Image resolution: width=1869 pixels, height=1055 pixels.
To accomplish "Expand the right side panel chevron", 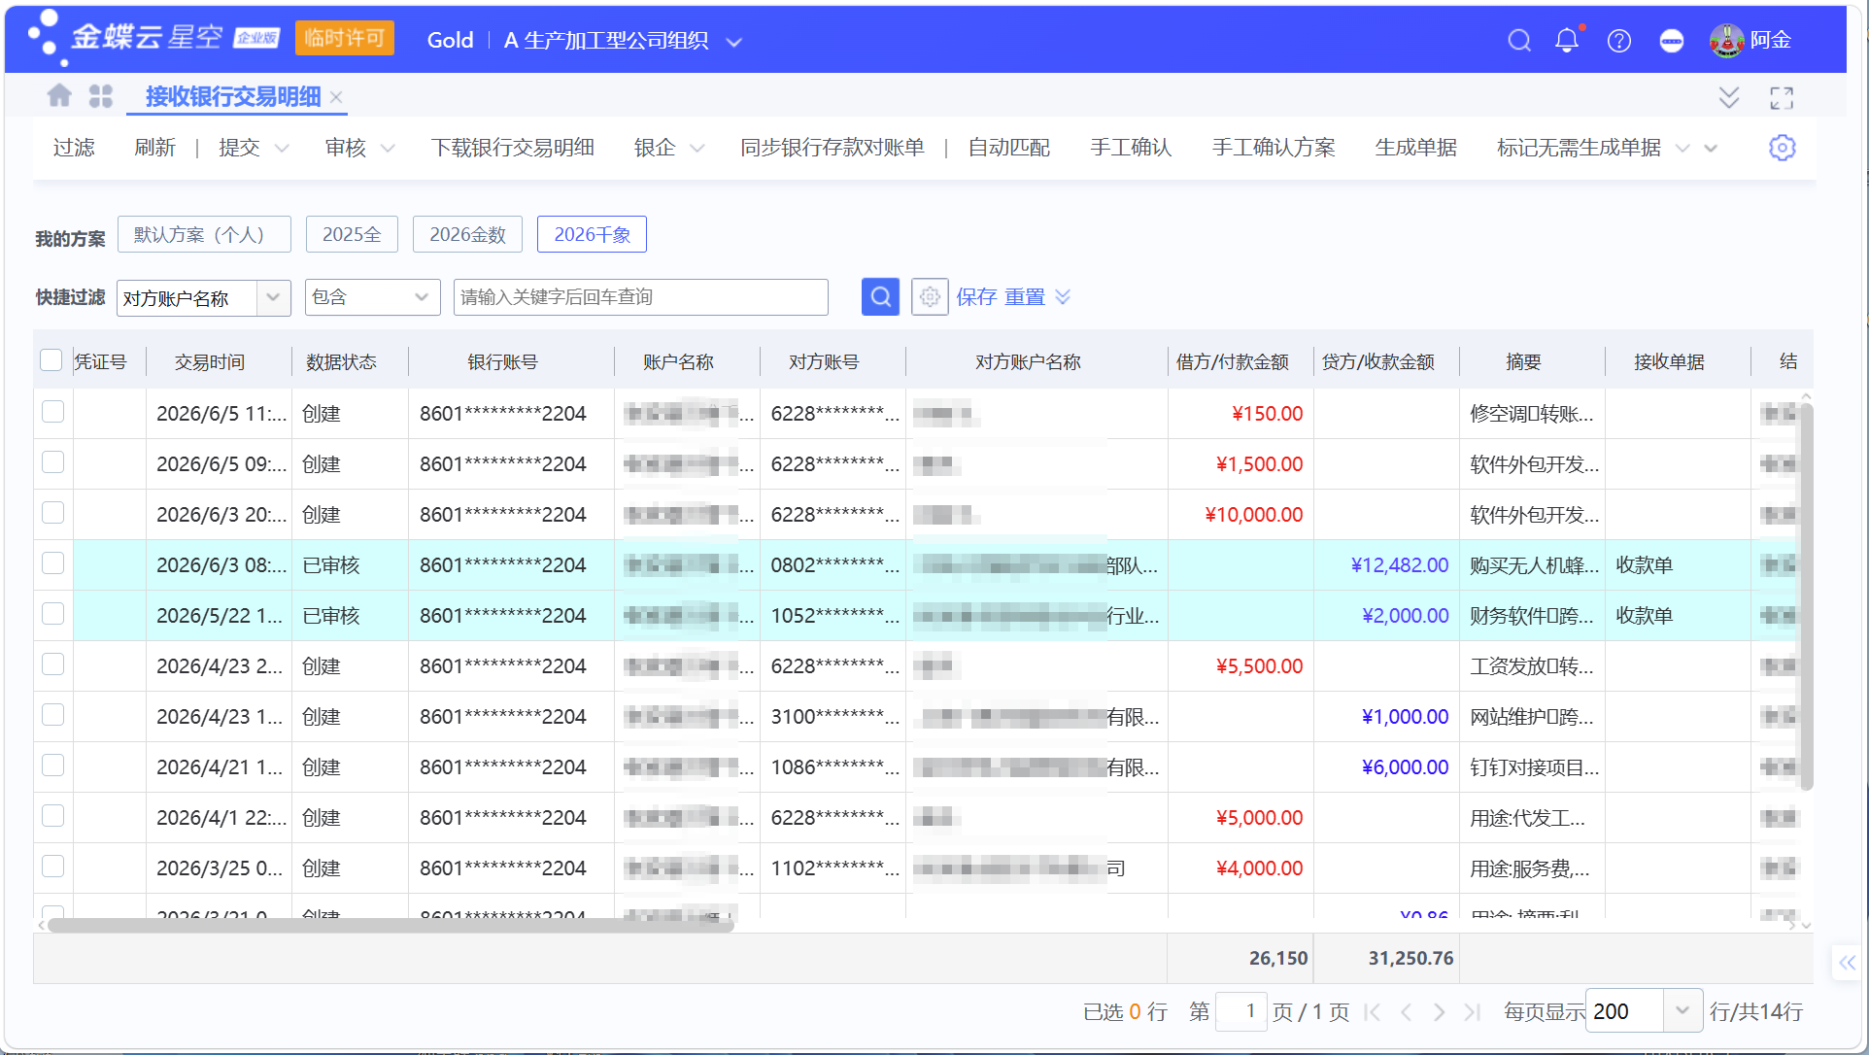I will pyautogui.click(x=1847, y=963).
